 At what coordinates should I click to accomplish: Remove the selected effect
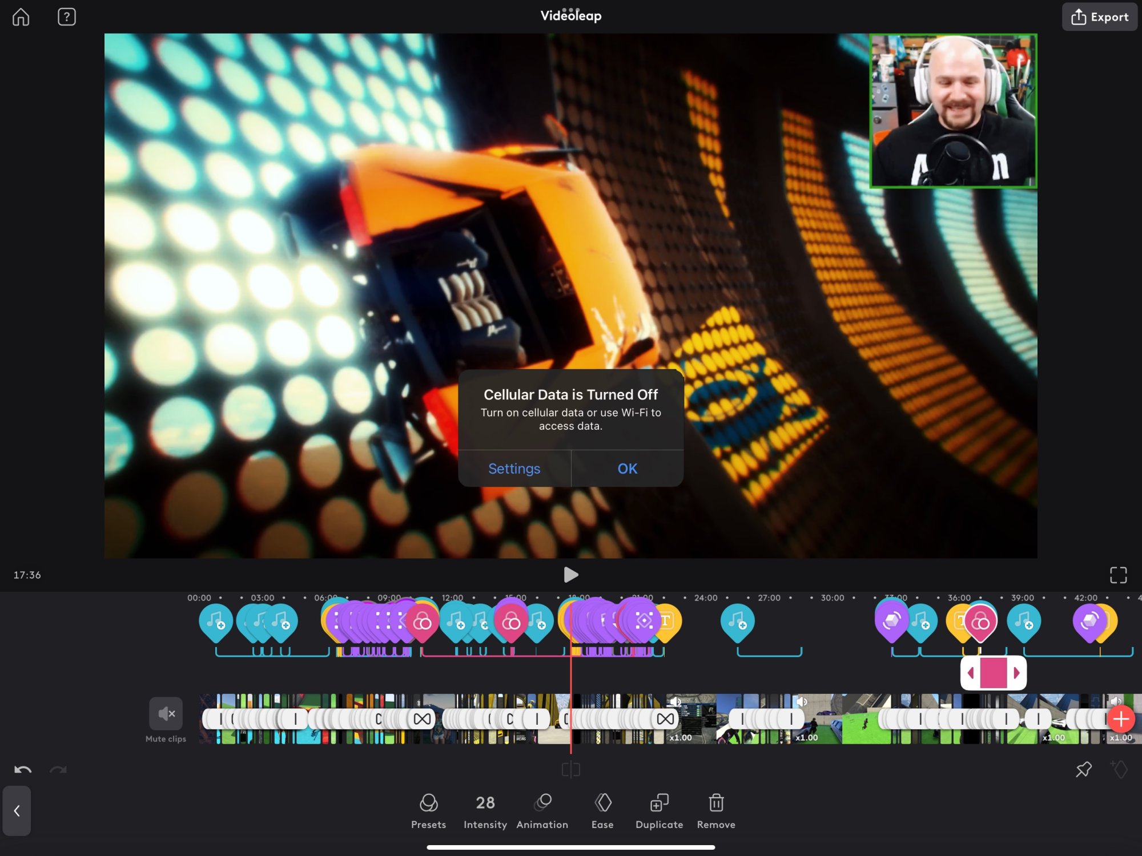tap(716, 811)
